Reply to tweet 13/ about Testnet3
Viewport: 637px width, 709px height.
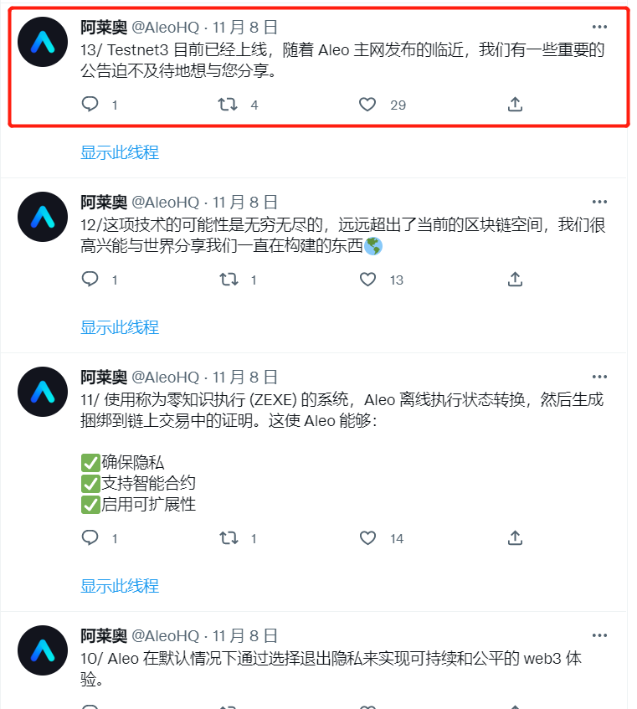pyautogui.click(x=90, y=104)
